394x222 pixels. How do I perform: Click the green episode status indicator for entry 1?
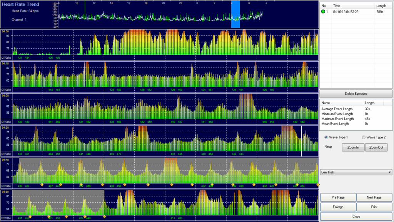coord(323,12)
